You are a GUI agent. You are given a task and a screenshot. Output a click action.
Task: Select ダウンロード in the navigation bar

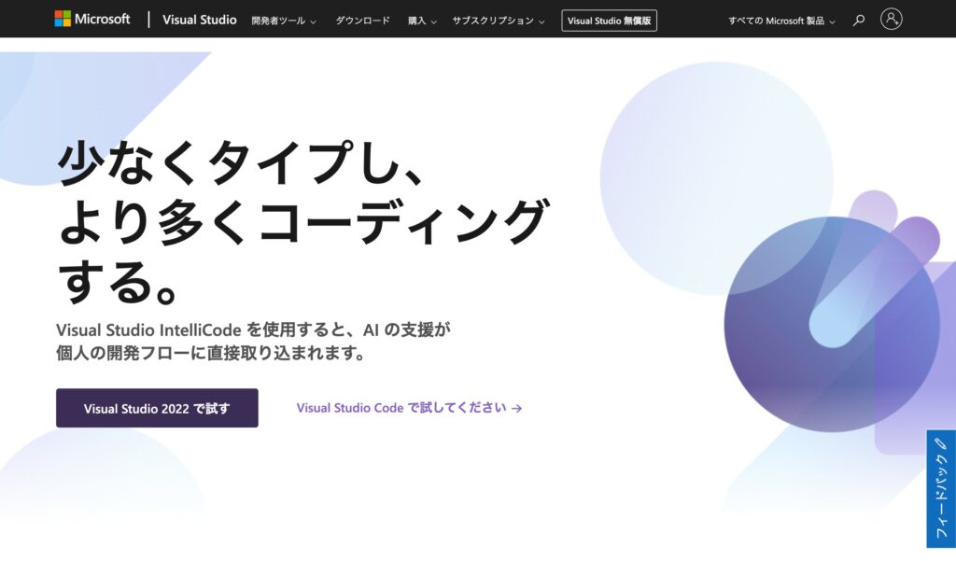pyautogui.click(x=363, y=21)
